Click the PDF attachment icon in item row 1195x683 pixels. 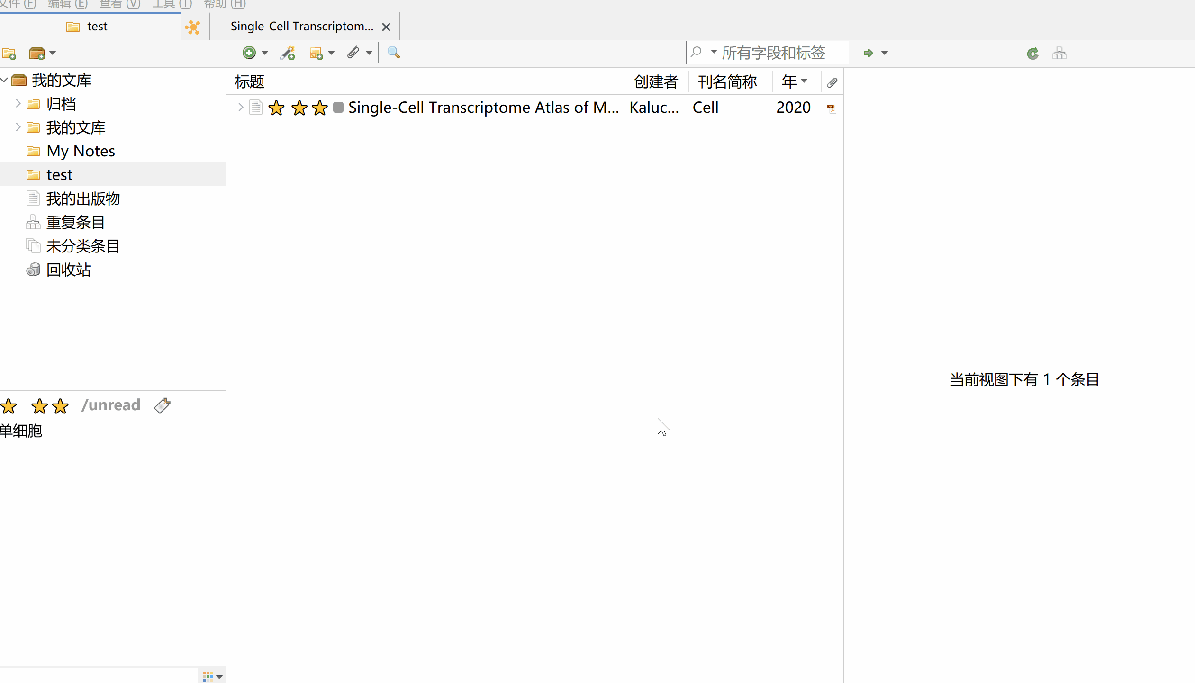[x=831, y=108]
